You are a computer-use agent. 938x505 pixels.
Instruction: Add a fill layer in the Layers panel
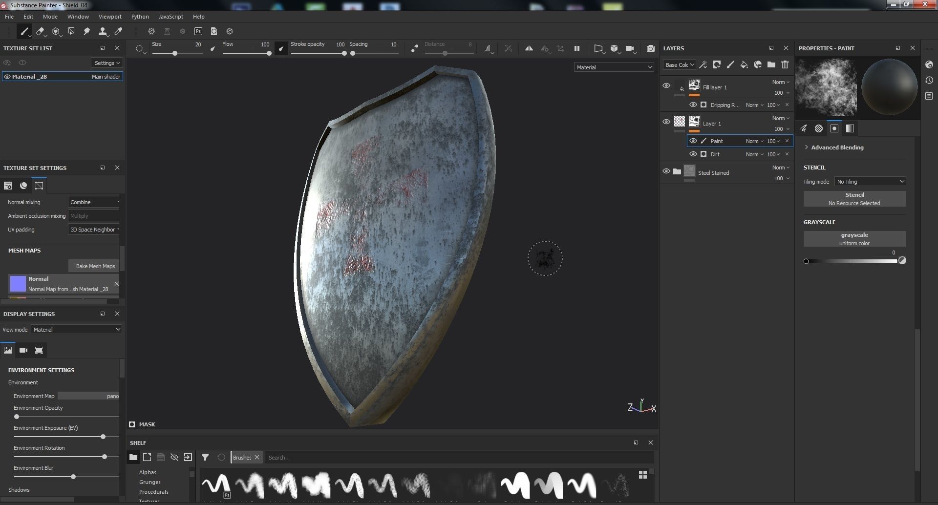click(x=744, y=64)
